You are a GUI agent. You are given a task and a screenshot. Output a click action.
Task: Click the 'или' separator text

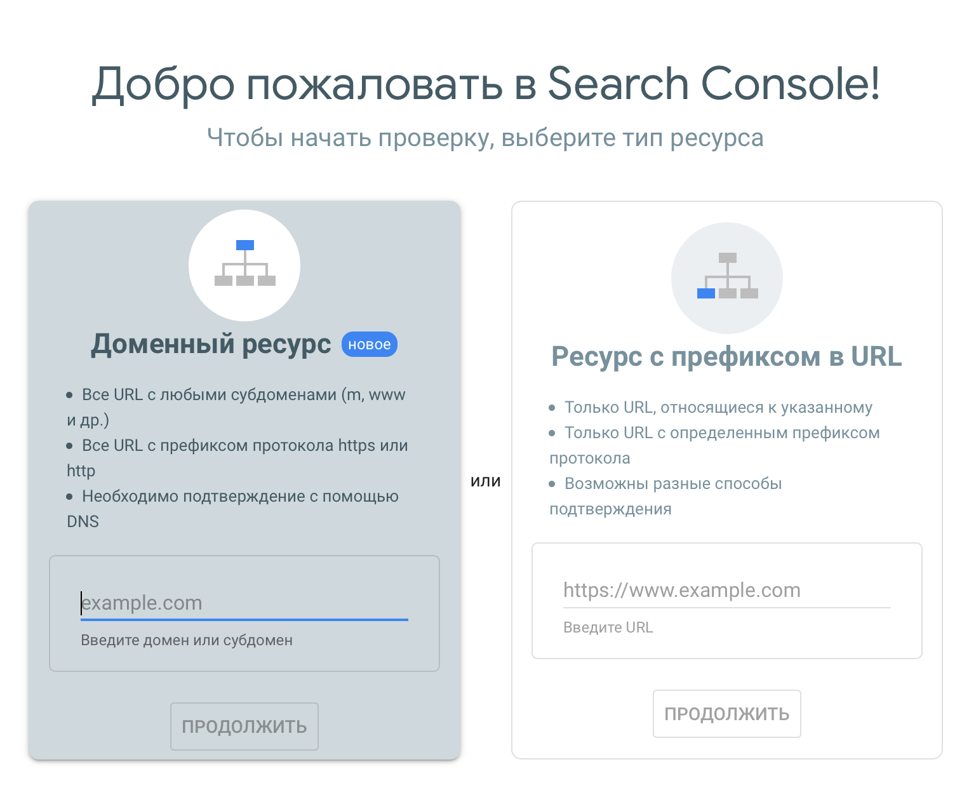486,481
